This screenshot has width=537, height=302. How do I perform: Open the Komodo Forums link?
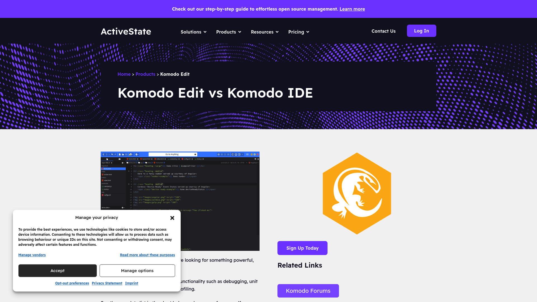coord(308,291)
